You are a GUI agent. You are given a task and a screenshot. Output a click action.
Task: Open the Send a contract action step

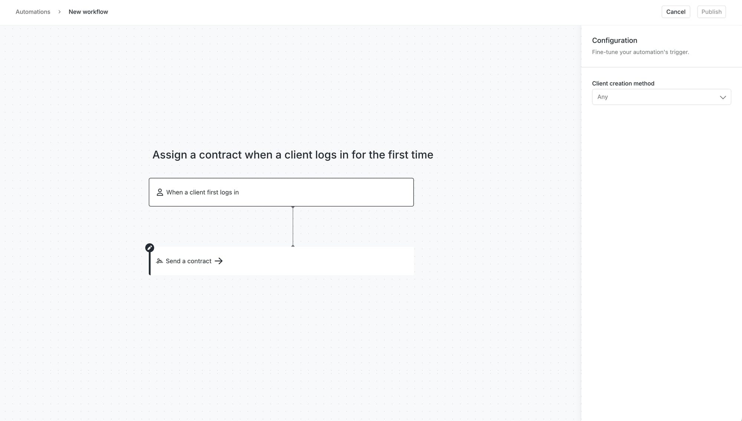(x=281, y=261)
